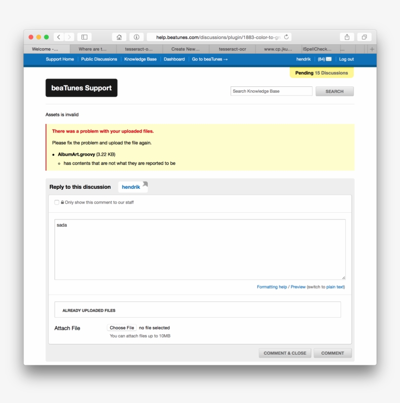Open the Formatting help link

272,287
